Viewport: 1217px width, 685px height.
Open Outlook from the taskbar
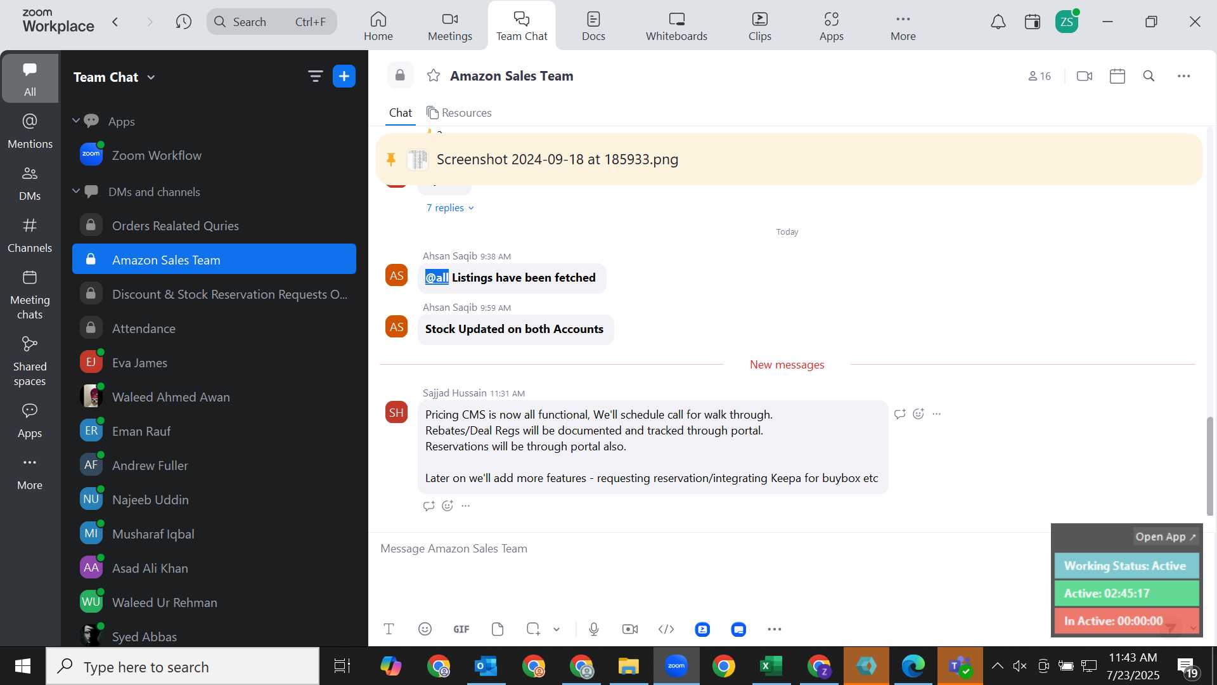click(486, 667)
